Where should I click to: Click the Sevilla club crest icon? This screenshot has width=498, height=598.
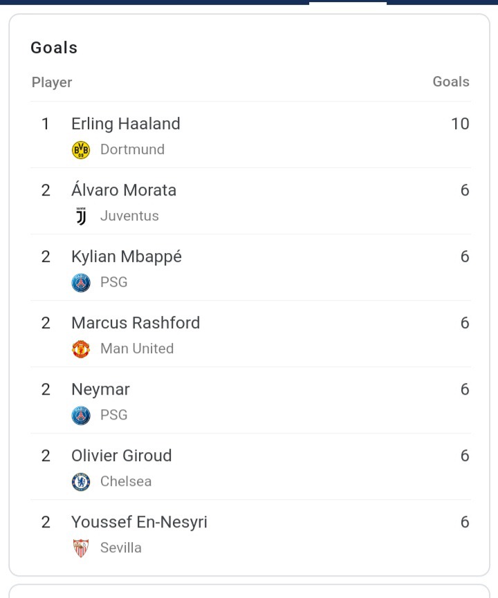tap(81, 548)
